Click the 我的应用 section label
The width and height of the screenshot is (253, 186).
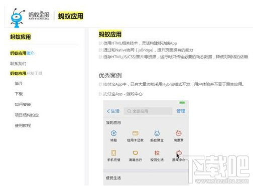(x=113, y=123)
